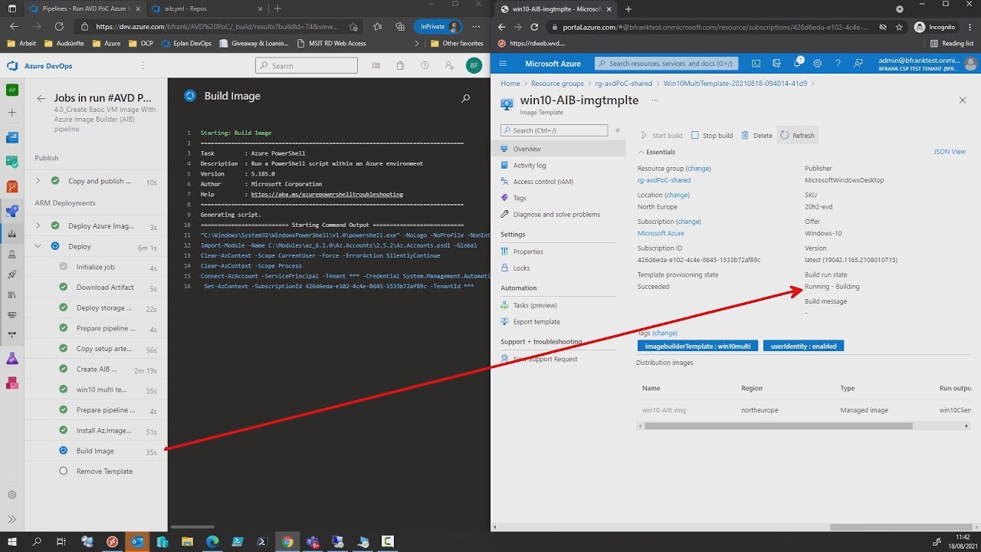The image size is (981, 552).
Task: Open Repos section in DevOps sidebar
Action: tap(12, 186)
